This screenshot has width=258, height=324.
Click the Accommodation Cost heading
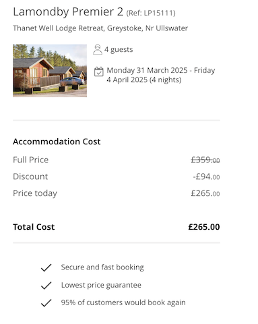pyautogui.click(x=57, y=141)
